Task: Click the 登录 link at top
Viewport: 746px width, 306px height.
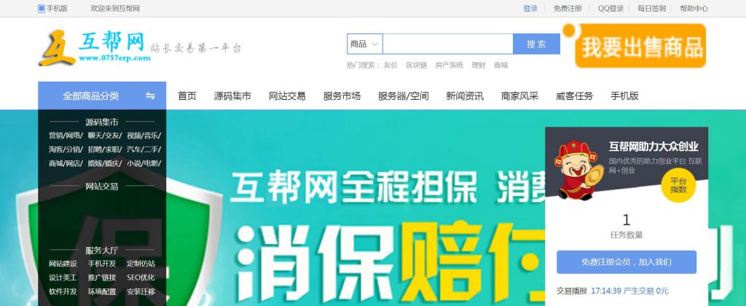Action: (530, 9)
